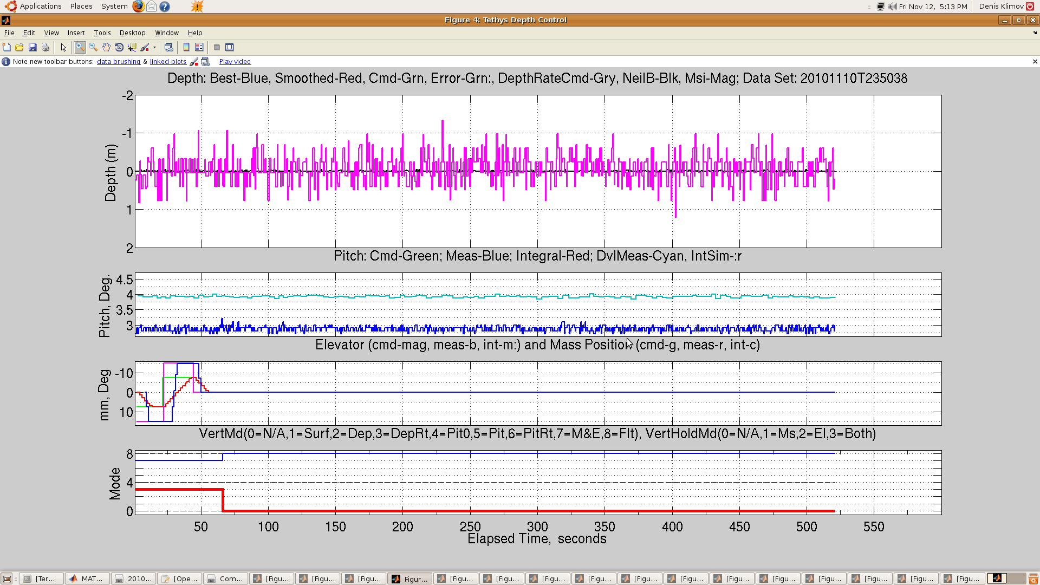The width and height of the screenshot is (1040, 585).
Task: Toggle the Rotate 3D tool
Action: [119, 47]
